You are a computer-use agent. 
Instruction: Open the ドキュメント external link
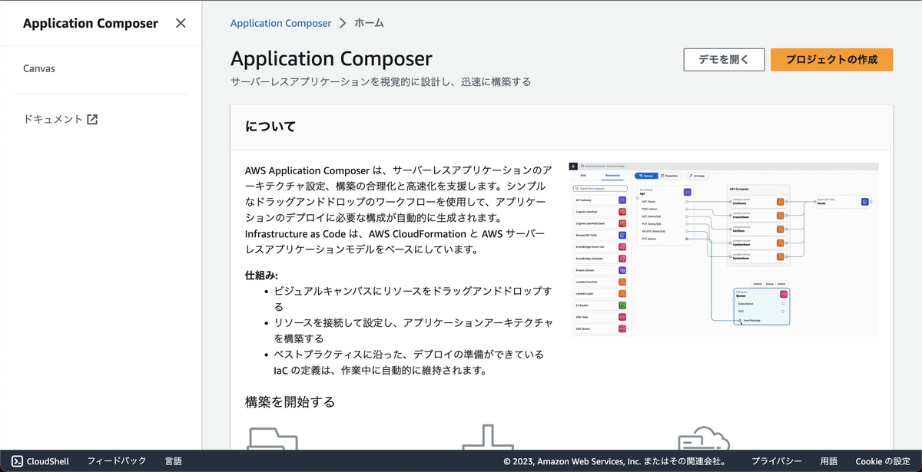(61, 119)
